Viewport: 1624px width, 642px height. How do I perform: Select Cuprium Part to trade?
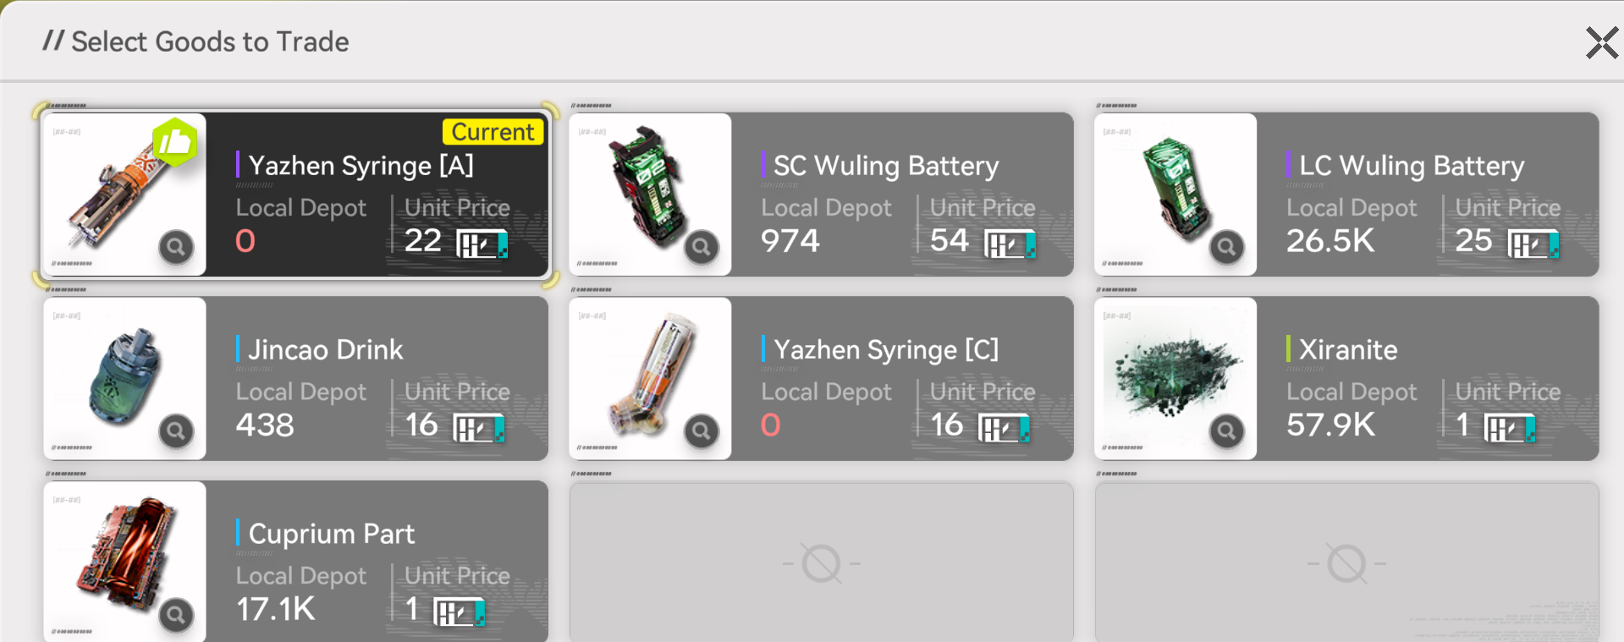tap(295, 562)
